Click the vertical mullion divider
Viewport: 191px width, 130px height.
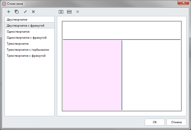click(x=122, y=75)
